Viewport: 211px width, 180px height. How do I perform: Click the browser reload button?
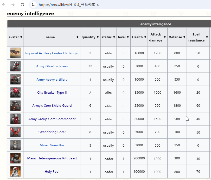pyautogui.click(x=22, y=5)
